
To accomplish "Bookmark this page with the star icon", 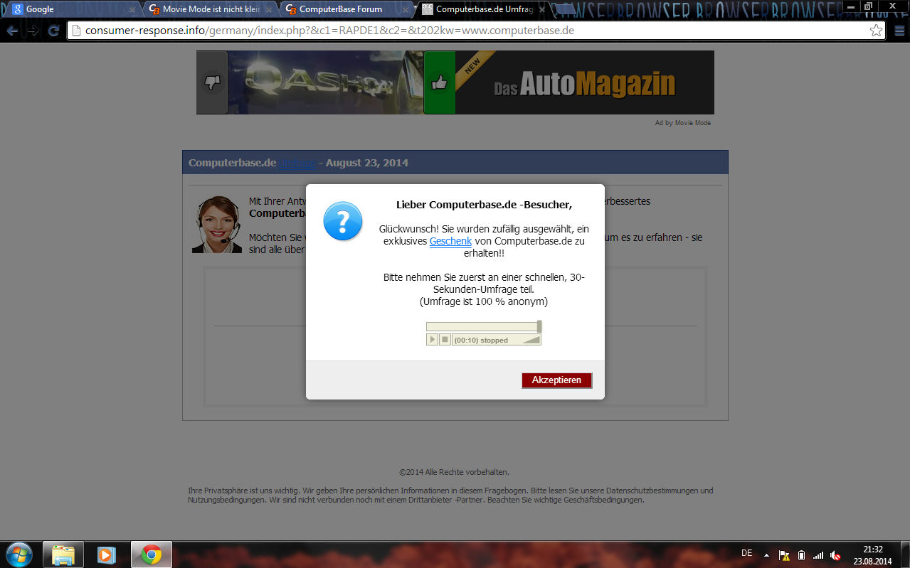I will (876, 31).
